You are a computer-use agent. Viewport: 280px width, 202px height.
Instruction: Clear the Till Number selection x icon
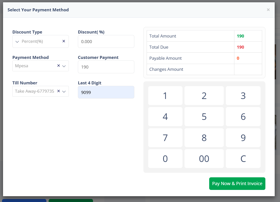[x=58, y=91]
